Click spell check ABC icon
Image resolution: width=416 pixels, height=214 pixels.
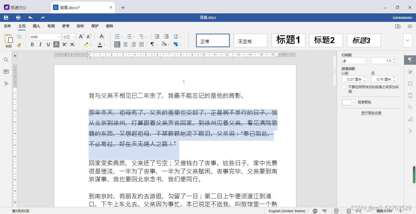325,211
